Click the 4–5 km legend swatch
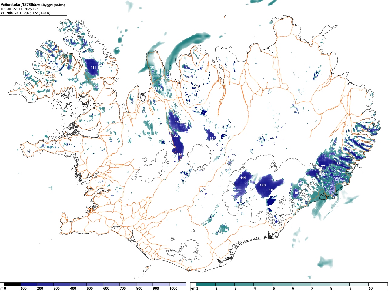388x291 pixels. coord(264,284)
